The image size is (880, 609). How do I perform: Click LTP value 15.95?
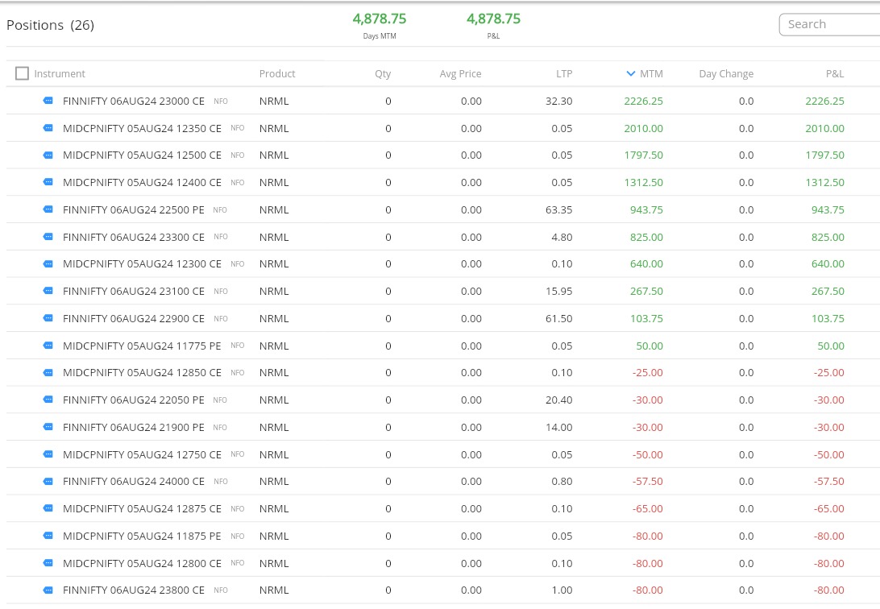[x=559, y=291]
